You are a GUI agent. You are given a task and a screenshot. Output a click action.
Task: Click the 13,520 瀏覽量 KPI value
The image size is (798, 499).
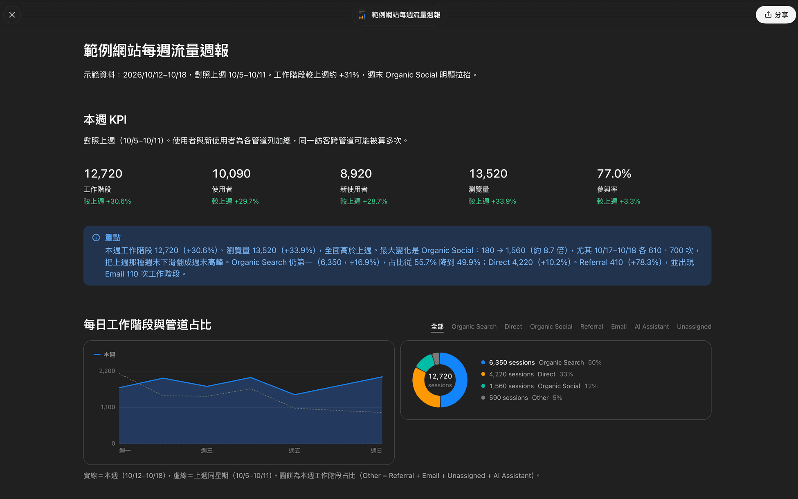pyautogui.click(x=488, y=173)
